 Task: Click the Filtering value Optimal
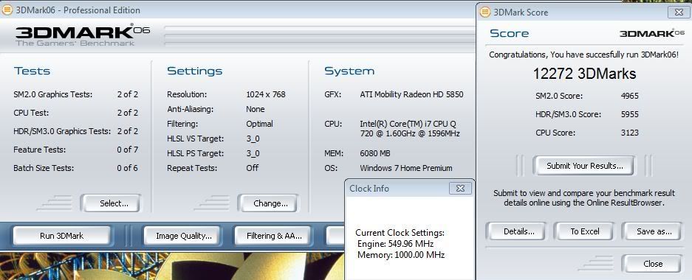259,124
